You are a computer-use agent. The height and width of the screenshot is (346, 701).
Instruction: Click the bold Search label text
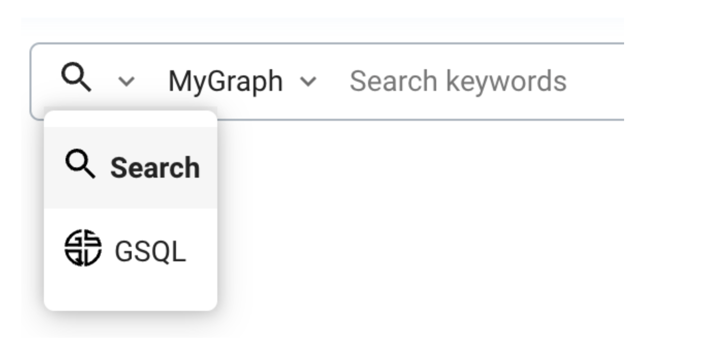(155, 168)
